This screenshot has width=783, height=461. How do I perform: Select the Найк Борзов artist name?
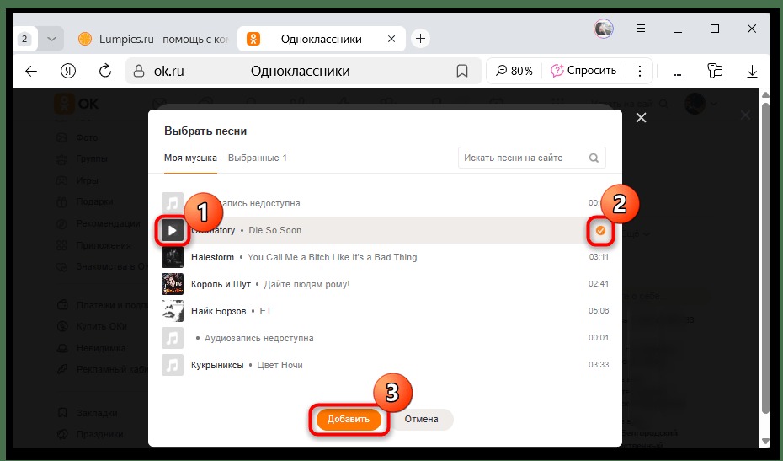point(219,311)
